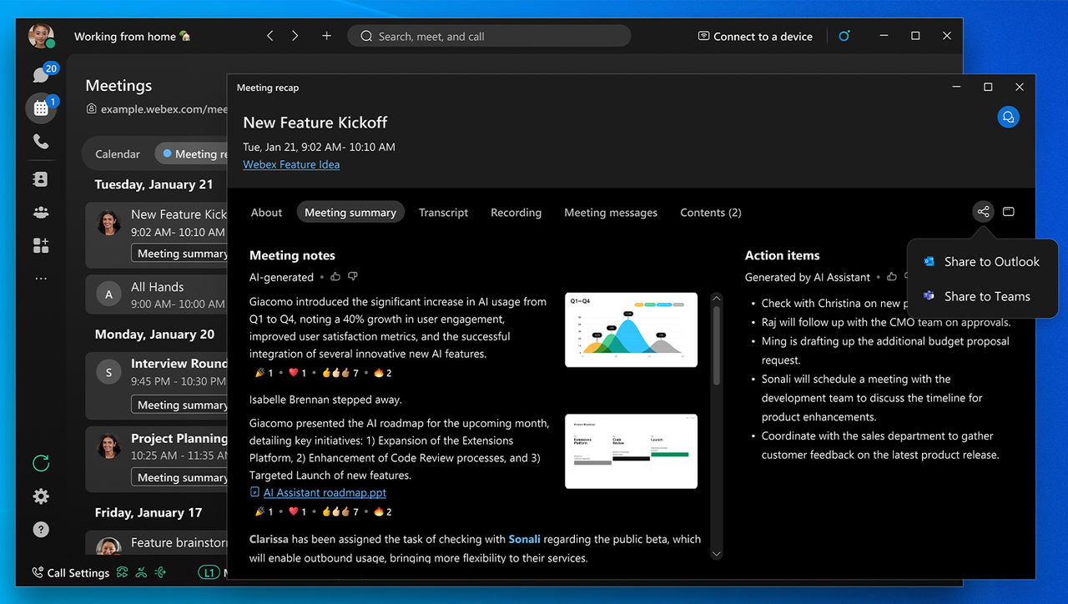Switch to the Transcript tab
Image resolution: width=1068 pixels, height=604 pixels.
[x=443, y=213]
